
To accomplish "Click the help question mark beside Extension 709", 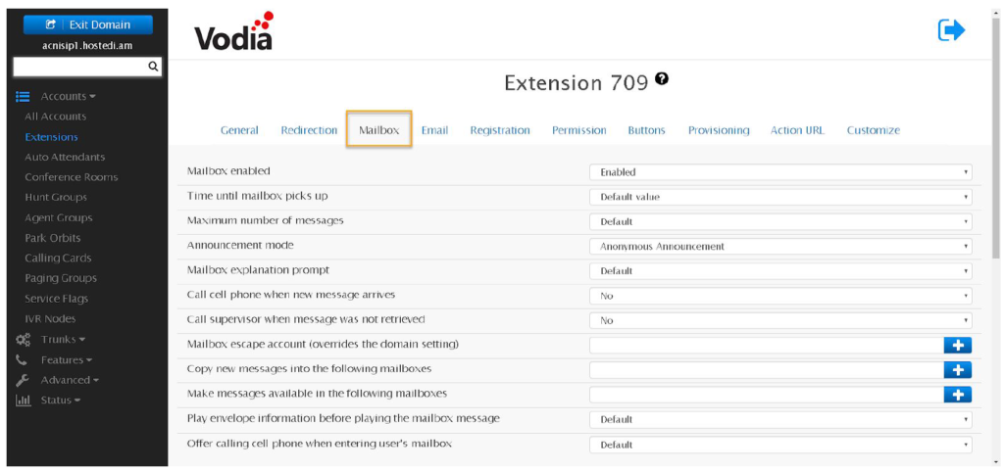I will tap(662, 79).
